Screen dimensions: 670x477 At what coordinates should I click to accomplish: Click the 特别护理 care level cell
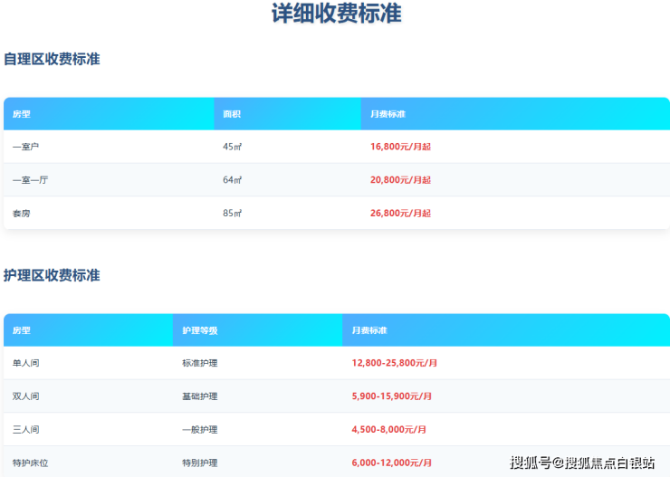tap(199, 463)
